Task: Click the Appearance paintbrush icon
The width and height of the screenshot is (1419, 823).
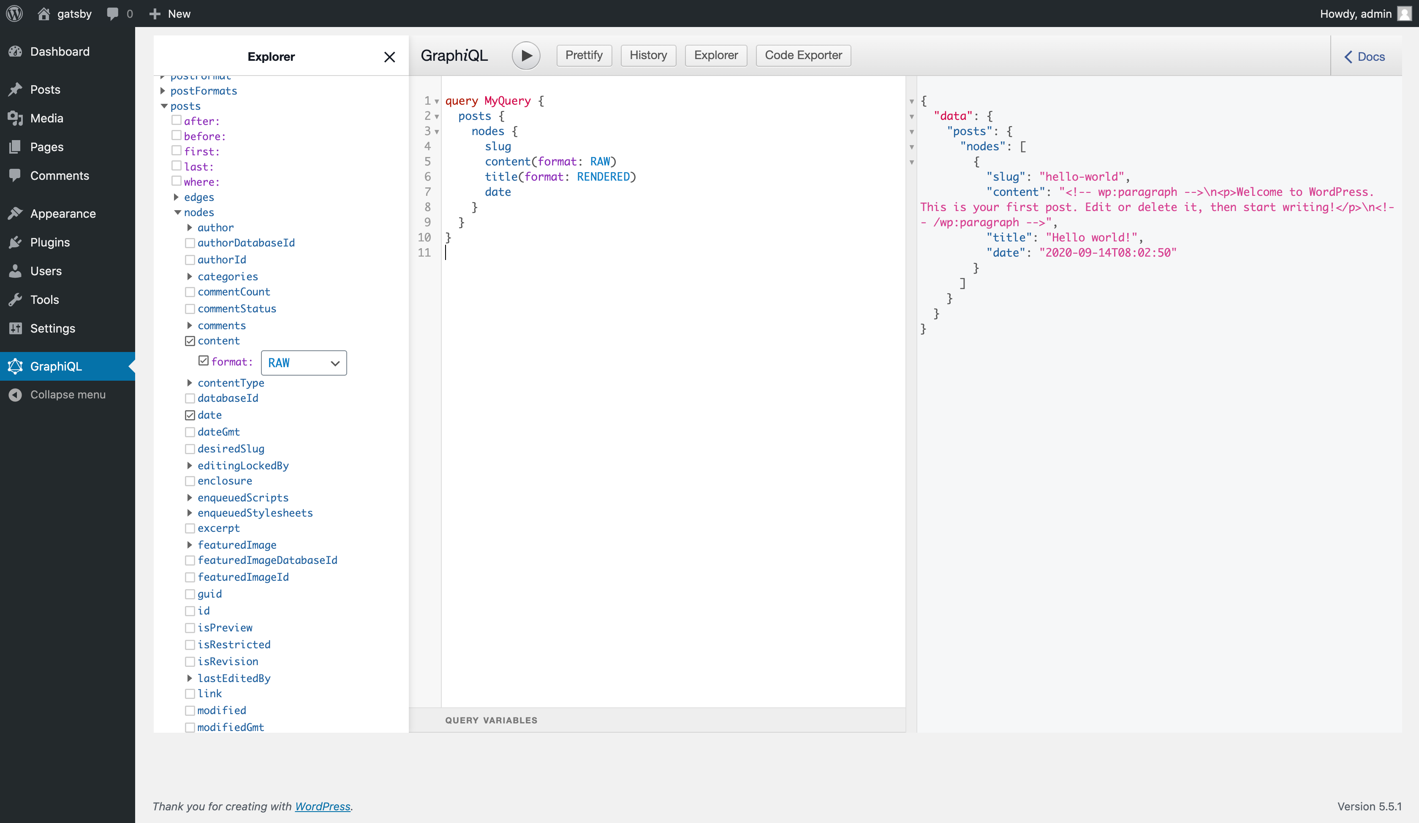Action: (15, 214)
